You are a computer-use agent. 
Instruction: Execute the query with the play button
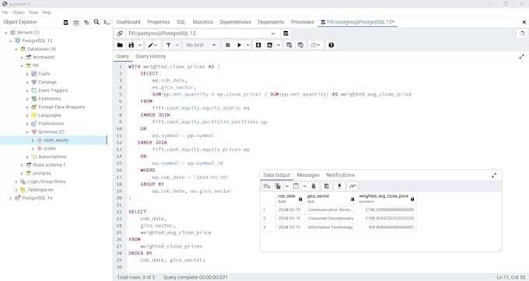[x=239, y=45]
